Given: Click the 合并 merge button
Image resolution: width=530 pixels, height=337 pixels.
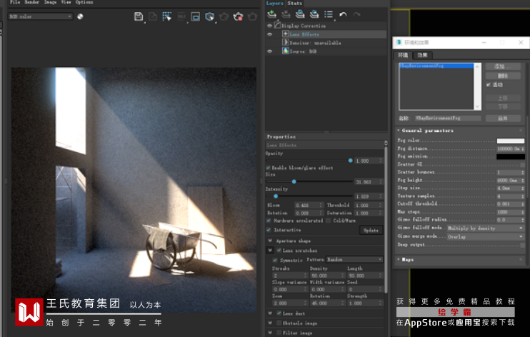Looking at the screenshot, I should 503,119.
